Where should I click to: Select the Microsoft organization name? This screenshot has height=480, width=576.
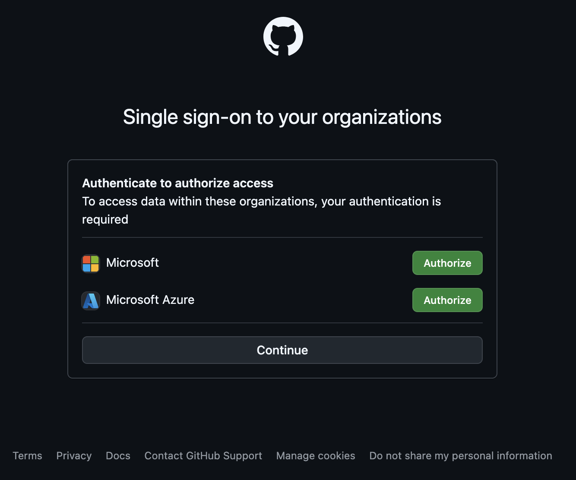133,262
